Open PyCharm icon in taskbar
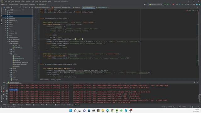The height and width of the screenshot is (113, 201). 117,110
